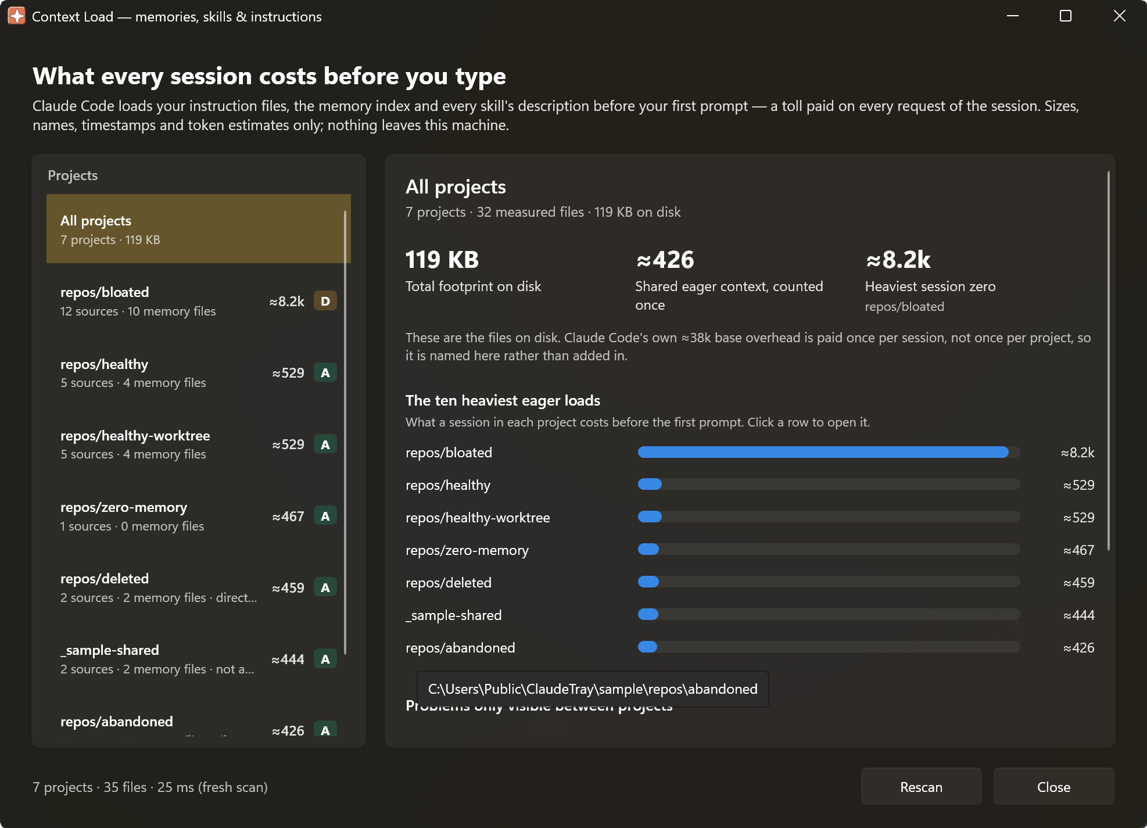Click the ≈426 value beside repos/abandoned chart row

[x=1079, y=648]
